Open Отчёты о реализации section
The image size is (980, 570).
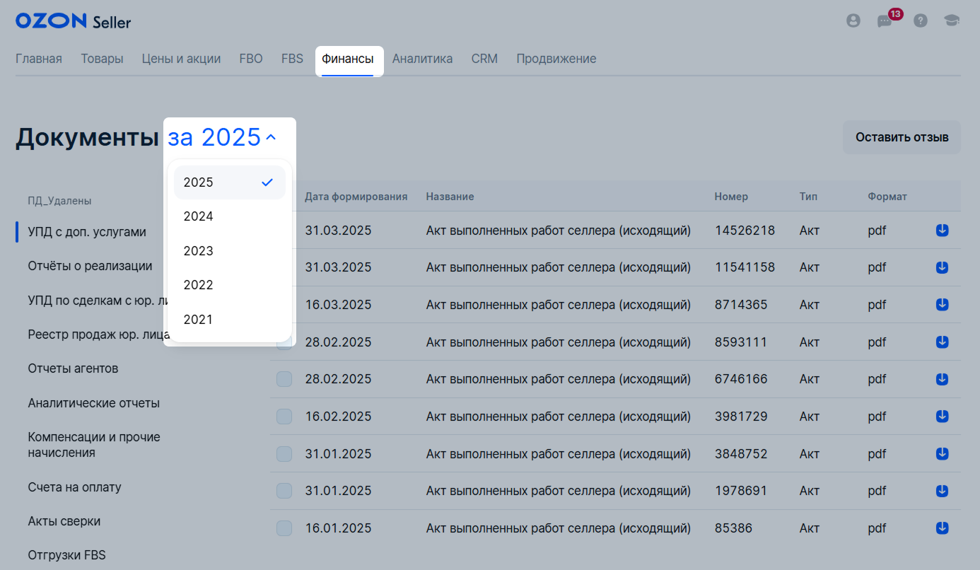pyautogui.click(x=90, y=266)
